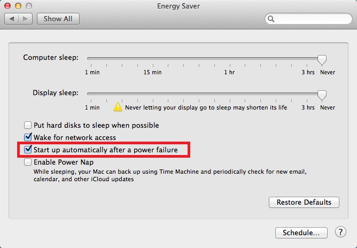Minimize the Energy Saver window
The width and height of the screenshot is (357, 248).
coord(18,6)
